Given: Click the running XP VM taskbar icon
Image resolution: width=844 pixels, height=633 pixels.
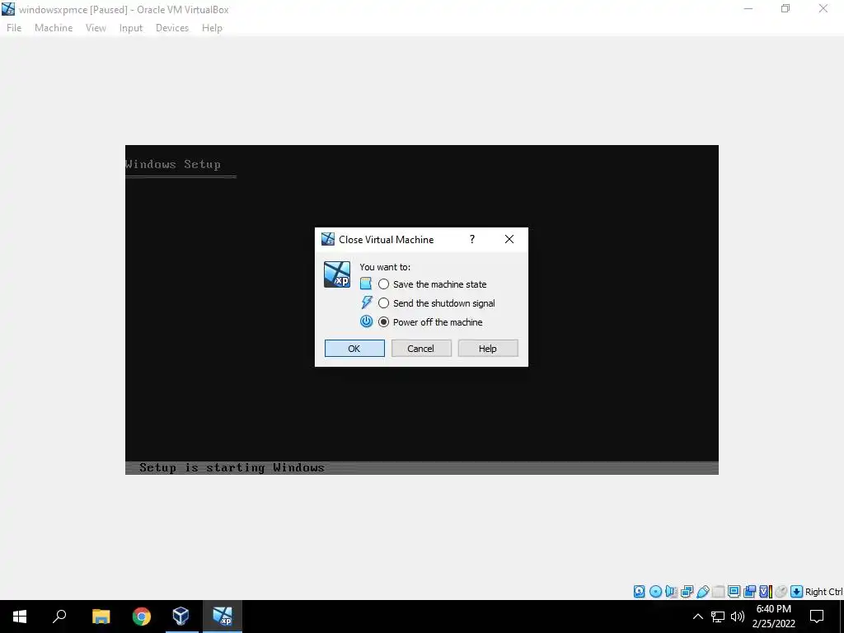Looking at the screenshot, I should tap(223, 617).
